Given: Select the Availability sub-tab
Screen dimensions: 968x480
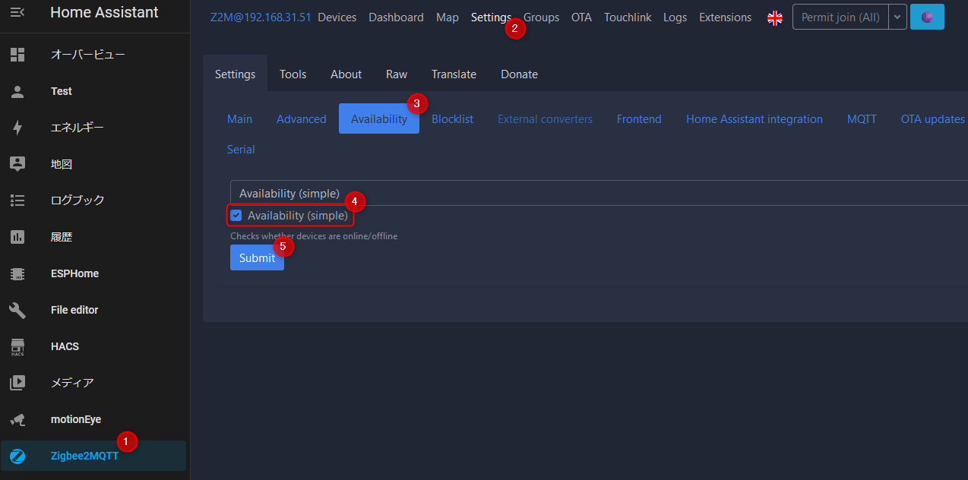Looking at the screenshot, I should tap(379, 118).
